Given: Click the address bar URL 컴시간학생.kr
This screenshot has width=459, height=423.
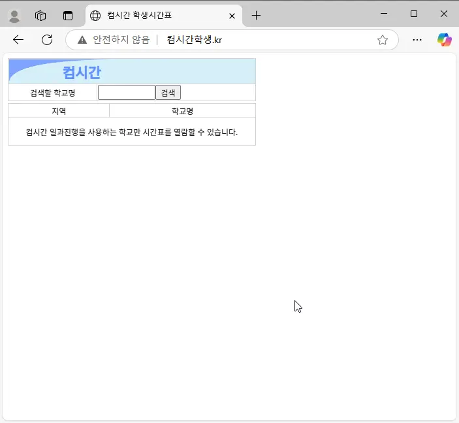Looking at the screenshot, I should [x=195, y=40].
